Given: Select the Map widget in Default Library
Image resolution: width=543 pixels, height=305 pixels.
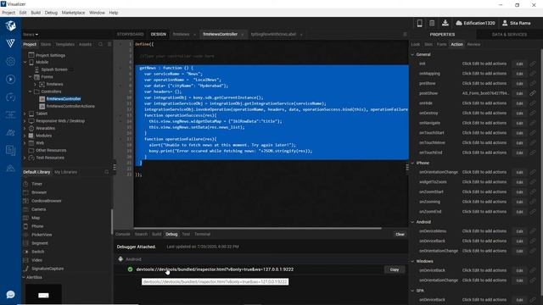Looking at the screenshot, I should [36, 218].
